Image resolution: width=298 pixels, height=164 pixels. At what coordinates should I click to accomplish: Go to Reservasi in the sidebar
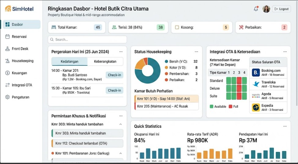tap(22, 36)
